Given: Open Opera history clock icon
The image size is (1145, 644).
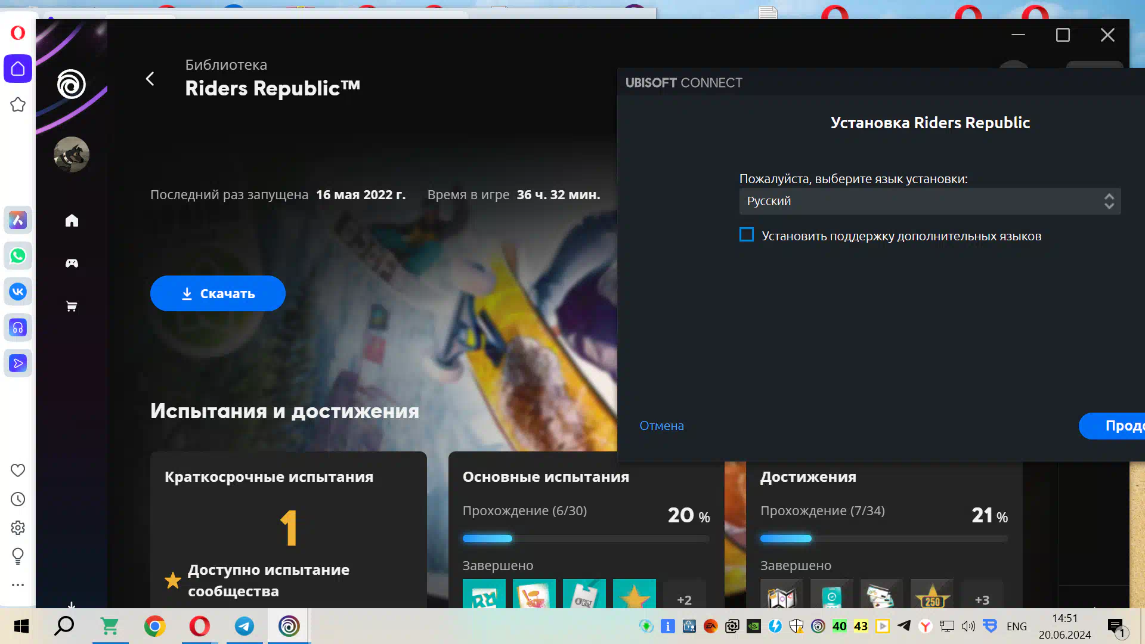Looking at the screenshot, I should pyautogui.click(x=18, y=499).
